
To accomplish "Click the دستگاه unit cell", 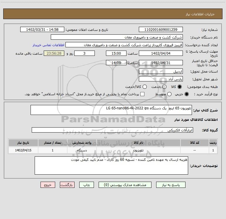I will click(82, 150).
